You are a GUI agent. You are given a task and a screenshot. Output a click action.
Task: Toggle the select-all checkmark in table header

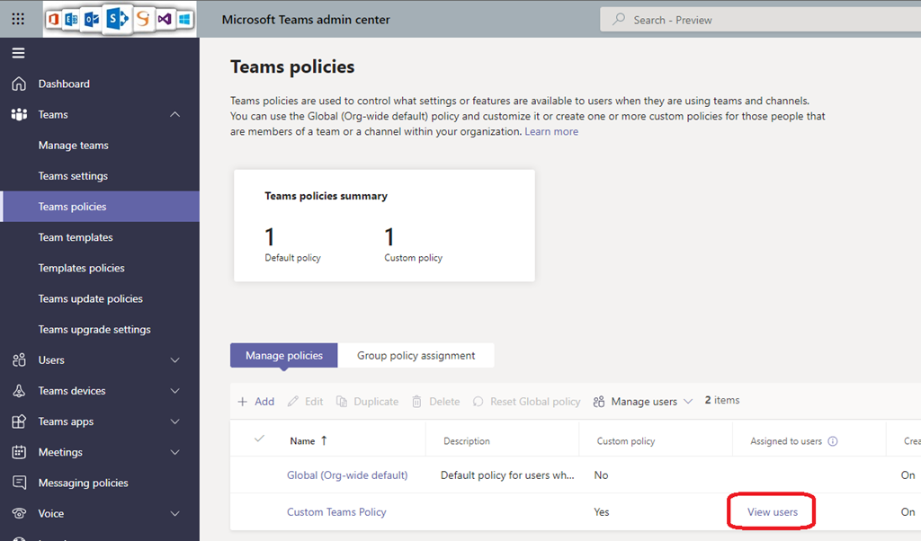[x=260, y=439]
